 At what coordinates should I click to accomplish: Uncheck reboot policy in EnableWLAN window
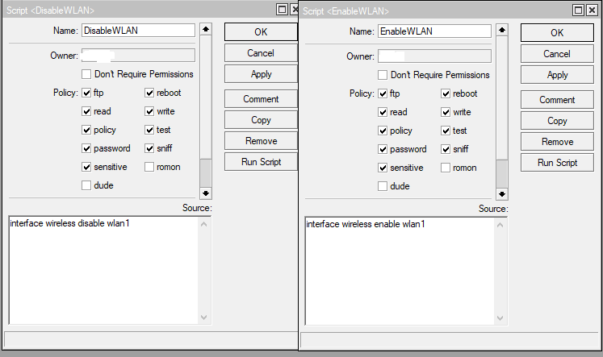point(446,93)
